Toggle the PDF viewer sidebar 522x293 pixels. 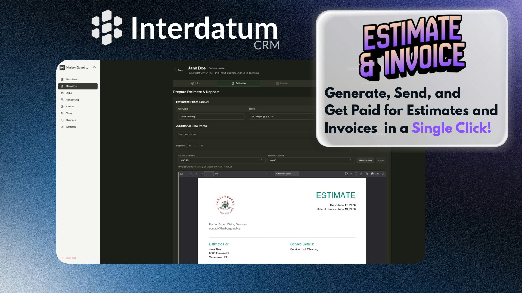[181, 174]
